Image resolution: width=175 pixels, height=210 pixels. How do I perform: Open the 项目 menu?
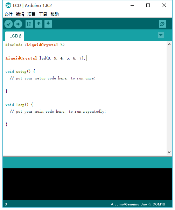[31, 14]
